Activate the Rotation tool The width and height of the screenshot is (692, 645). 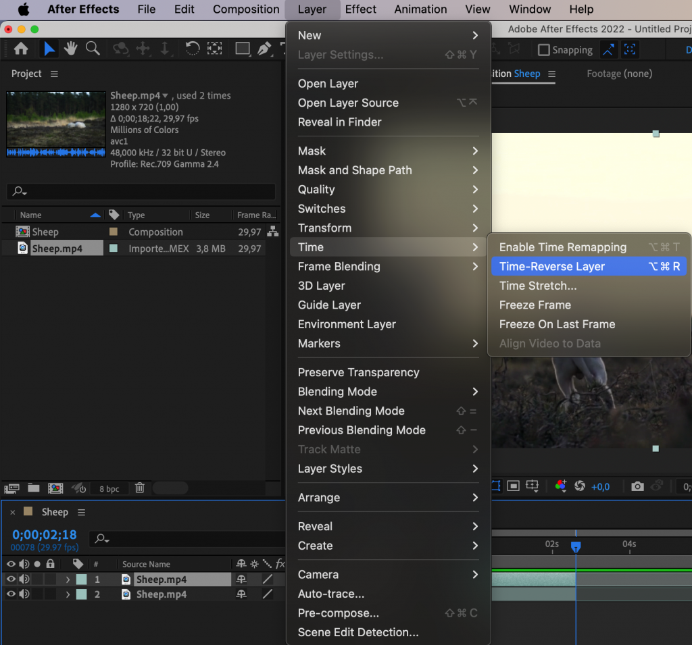coord(193,49)
